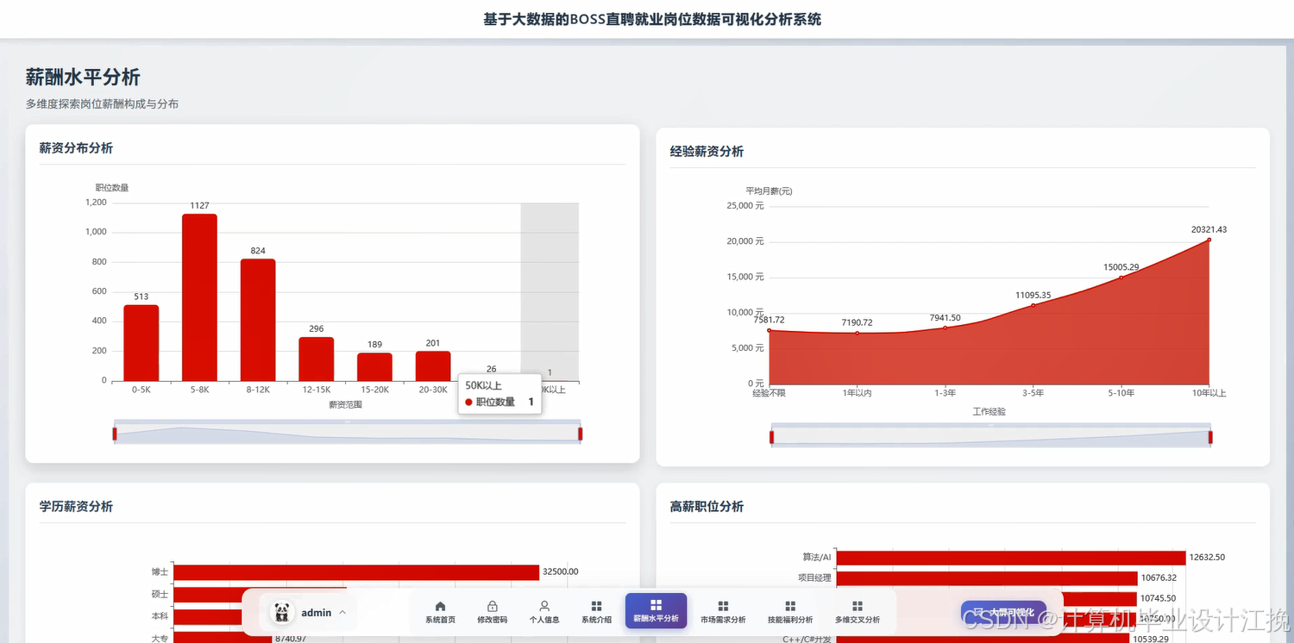Image resolution: width=1294 pixels, height=643 pixels.
Task: Click the 15-20K bar labeled 189
Action: pyautogui.click(x=375, y=367)
